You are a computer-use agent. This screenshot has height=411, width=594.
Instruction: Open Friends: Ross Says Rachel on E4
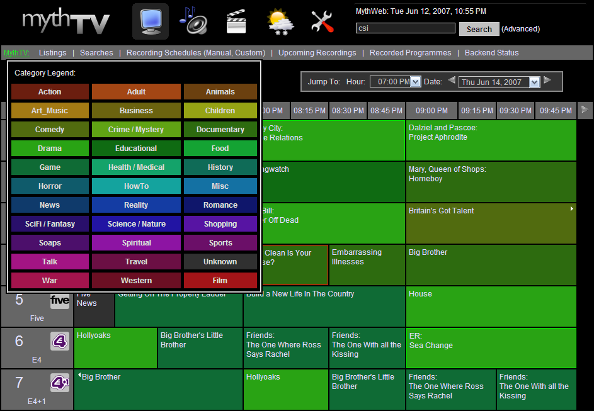[x=286, y=348]
